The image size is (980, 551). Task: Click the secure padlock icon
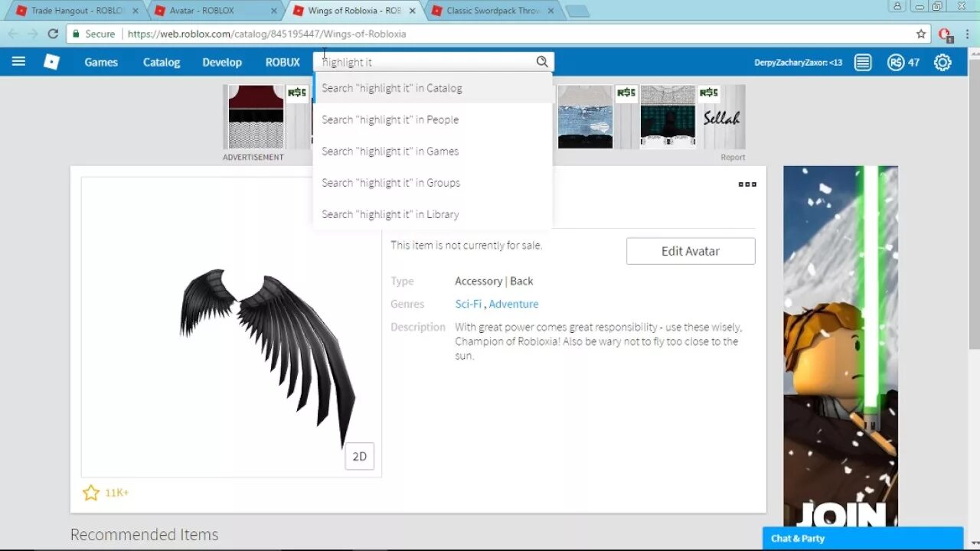[x=75, y=34]
